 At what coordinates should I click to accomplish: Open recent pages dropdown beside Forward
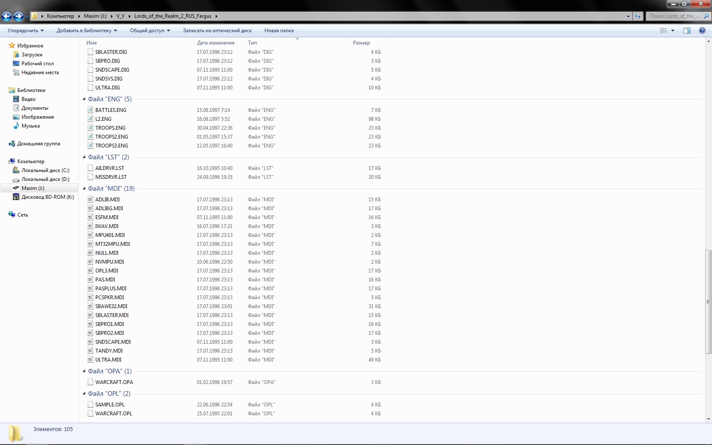coord(27,17)
